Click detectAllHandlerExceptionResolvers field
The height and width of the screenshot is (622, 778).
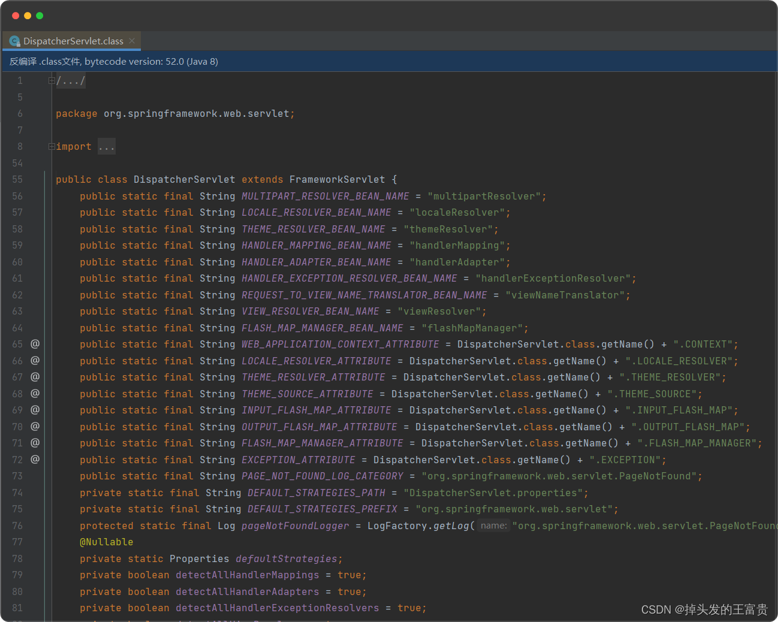278,608
